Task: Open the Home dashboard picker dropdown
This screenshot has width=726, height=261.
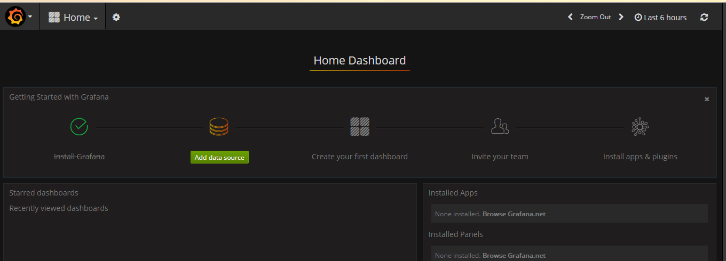Action: (x=73, y=17)
